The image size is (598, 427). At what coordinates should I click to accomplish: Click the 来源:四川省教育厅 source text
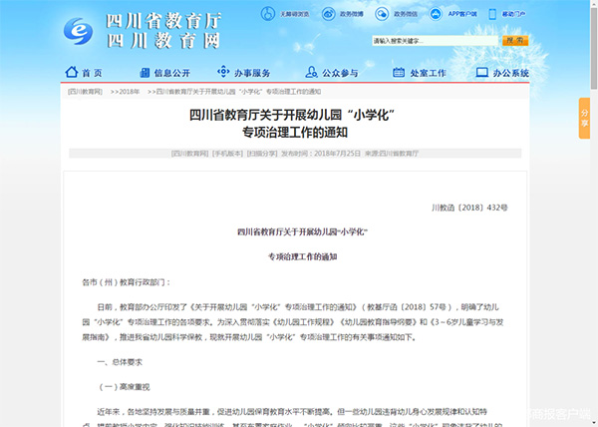(x=392, y=154)
